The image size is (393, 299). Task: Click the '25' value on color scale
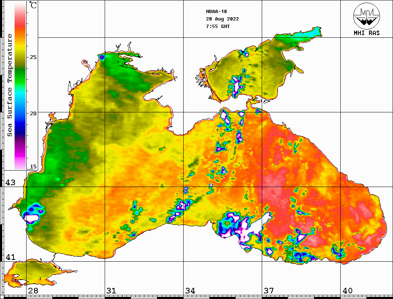[33, 57]
